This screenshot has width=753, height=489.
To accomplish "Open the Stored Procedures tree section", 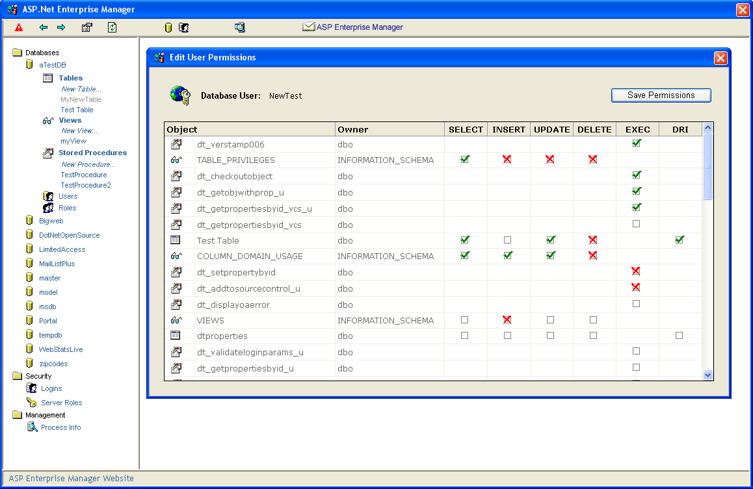I will 92,153.
